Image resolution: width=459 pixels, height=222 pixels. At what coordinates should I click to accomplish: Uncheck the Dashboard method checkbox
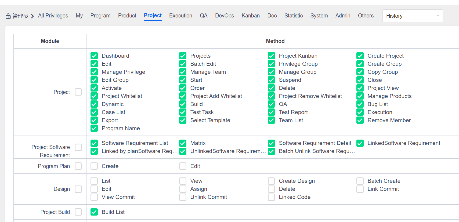point(94,56)
